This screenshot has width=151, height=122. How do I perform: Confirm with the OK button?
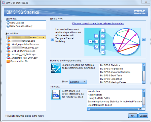coord(133,116)
